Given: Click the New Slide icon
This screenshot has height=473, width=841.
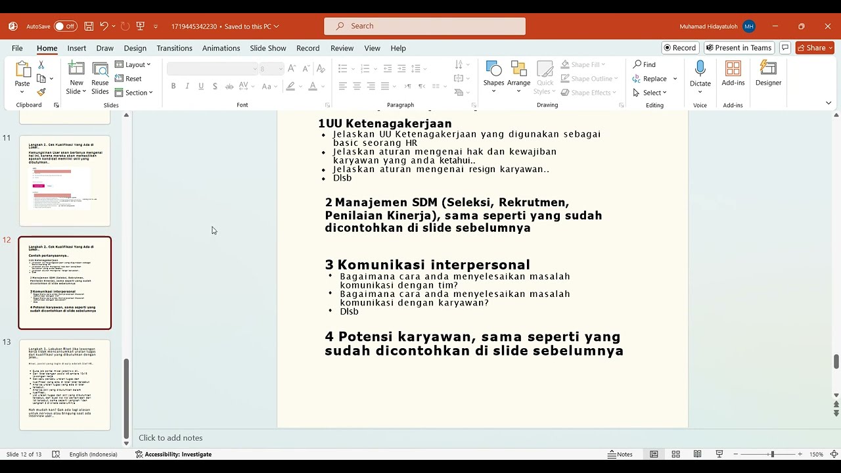Looking at the screenshot, I should pyautogui.click(x=76, y=70).
